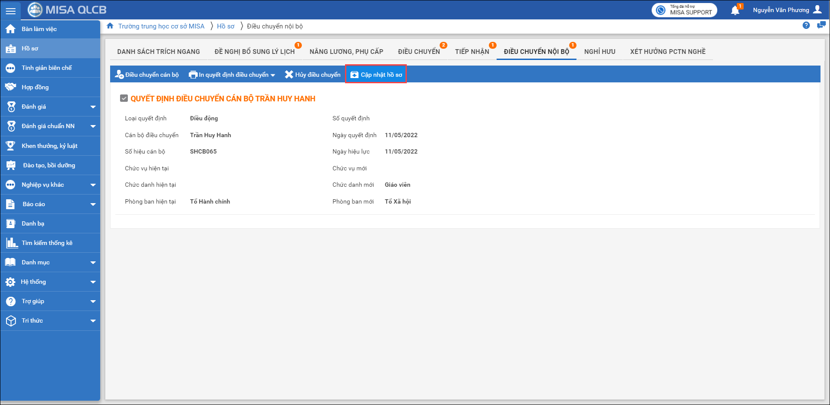
Task: Click the hamburger menu icon
Action: point(11,11)
